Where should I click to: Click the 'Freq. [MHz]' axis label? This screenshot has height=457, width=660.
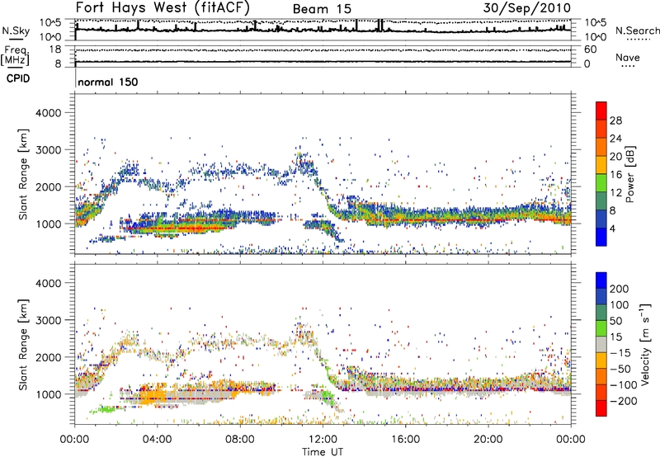click(x=15, y=56)
